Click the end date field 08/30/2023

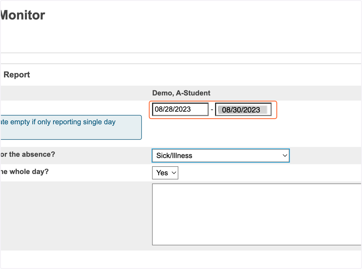point(243,109)
